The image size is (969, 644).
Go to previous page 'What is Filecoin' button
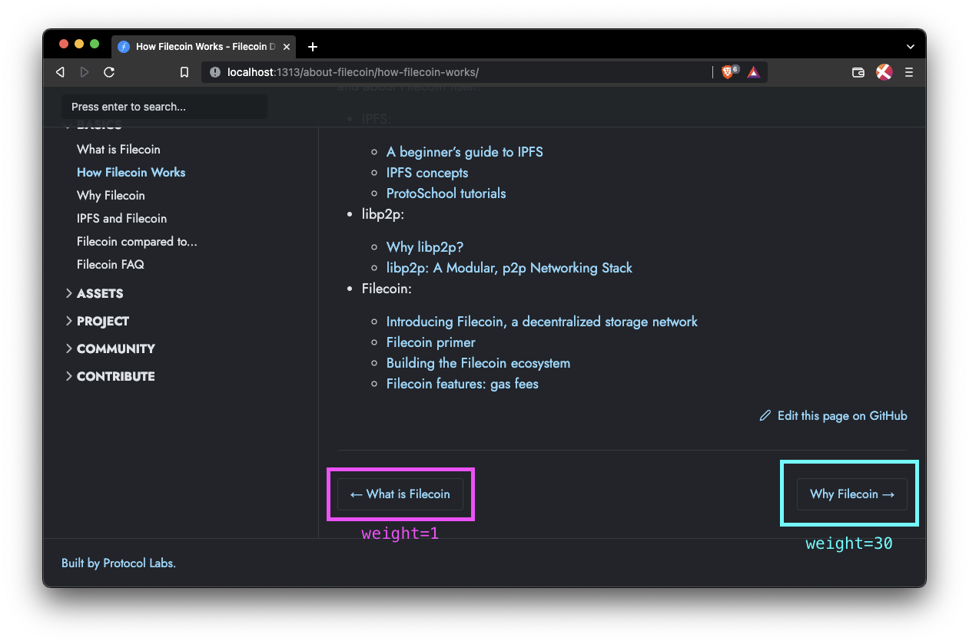click(400, 494)
